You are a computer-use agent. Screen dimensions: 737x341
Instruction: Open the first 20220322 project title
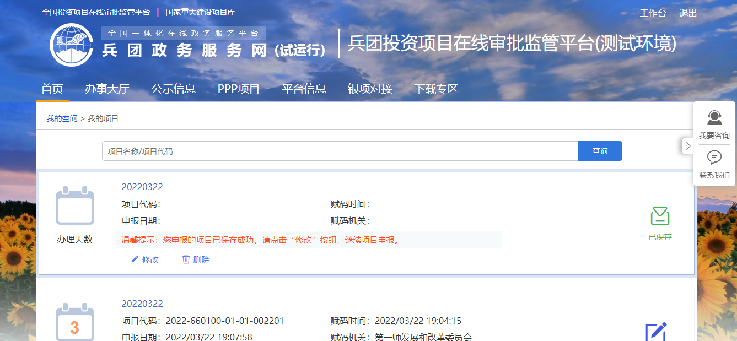pyautogui.click(x=142, y=187)
